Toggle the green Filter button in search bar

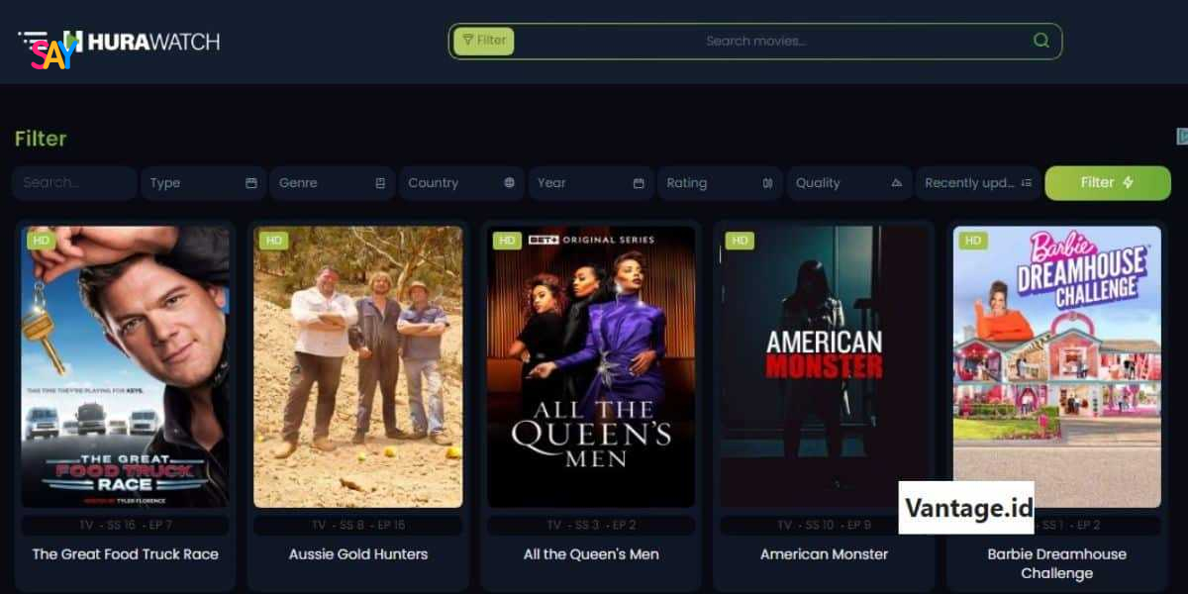coord(484,41)
